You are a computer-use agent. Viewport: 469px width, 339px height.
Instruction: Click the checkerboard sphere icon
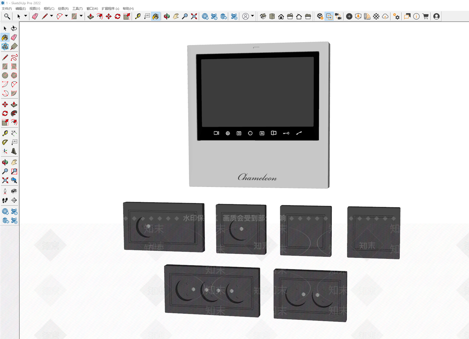coord(376,16)
